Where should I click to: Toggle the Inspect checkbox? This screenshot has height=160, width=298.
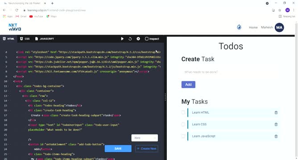[146, 39]
